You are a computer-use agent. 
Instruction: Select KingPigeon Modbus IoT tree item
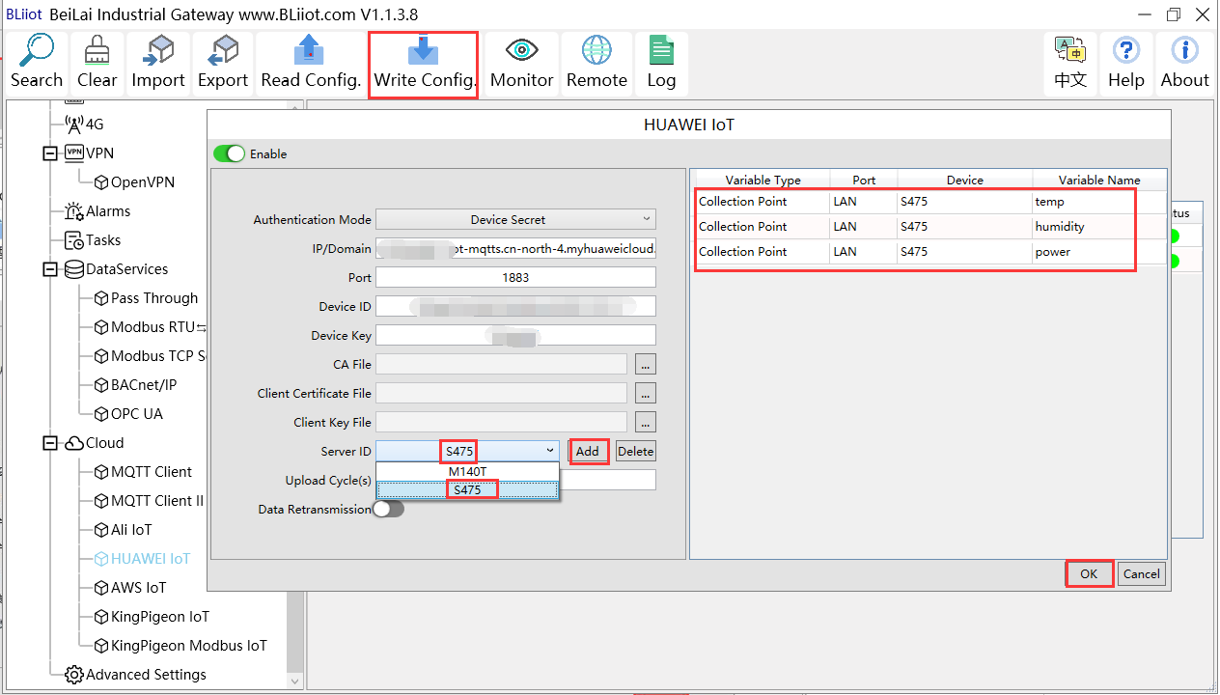click(180, 646)
